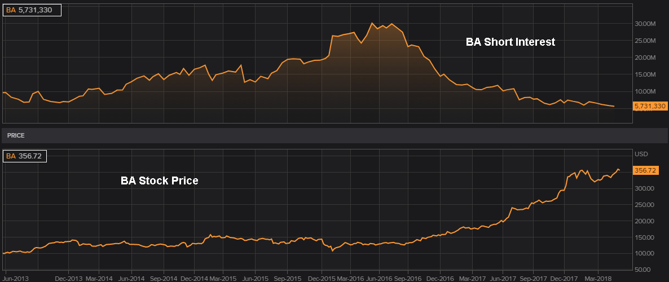669x282 pixels.
Task: Select the BA 5,731,330 short interest legend box
Action: (32, 10)
